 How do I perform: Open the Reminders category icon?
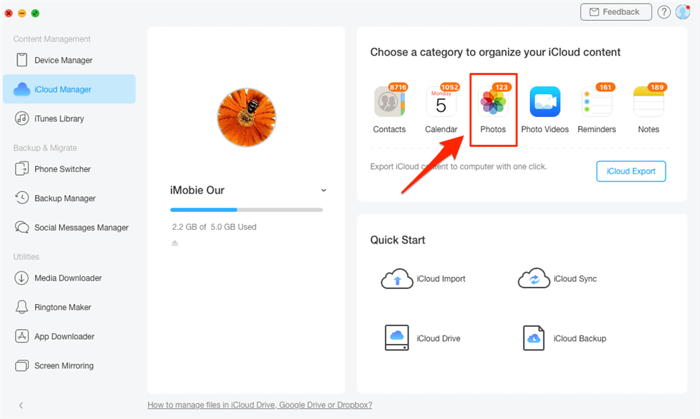[x=596, y=103]
